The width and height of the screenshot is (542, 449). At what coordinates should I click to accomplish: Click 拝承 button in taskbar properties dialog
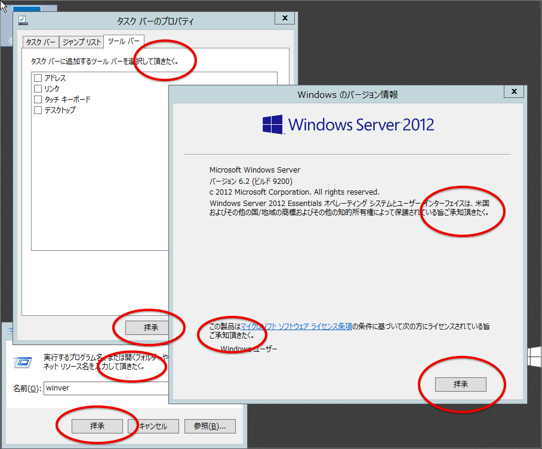coord(147,327)
